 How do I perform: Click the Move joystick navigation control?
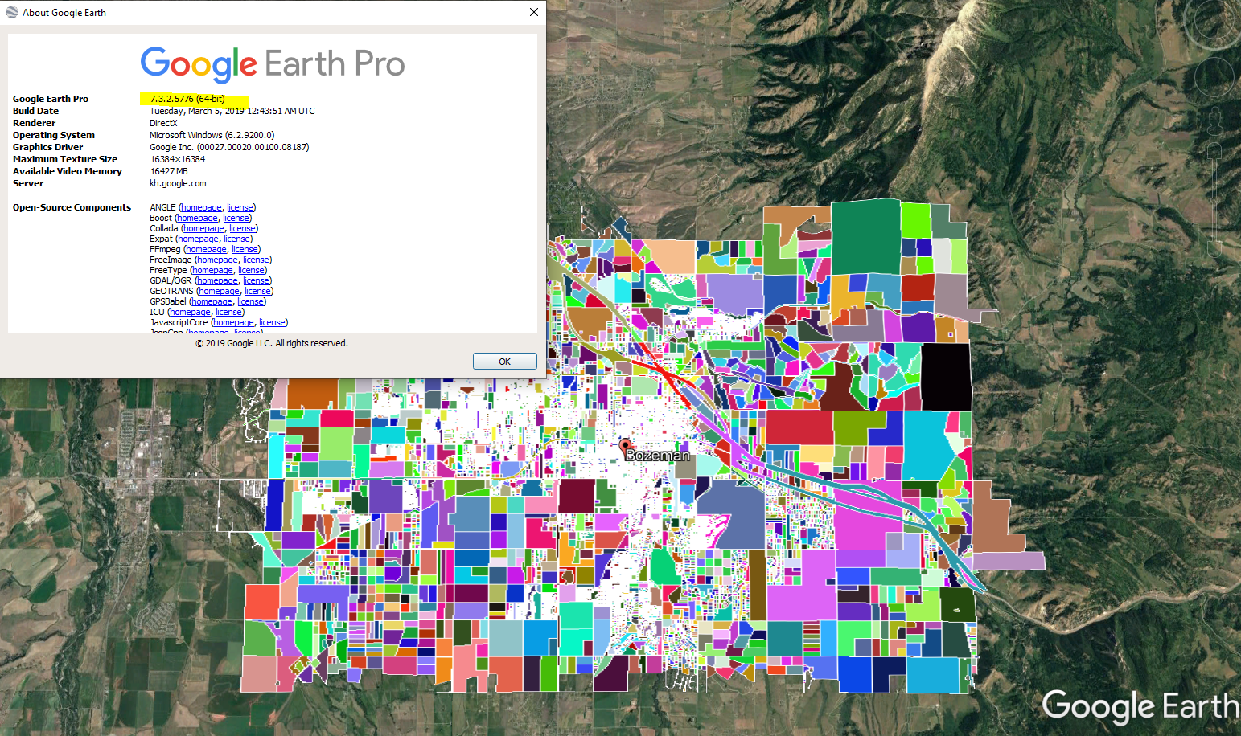[1214, 78]
